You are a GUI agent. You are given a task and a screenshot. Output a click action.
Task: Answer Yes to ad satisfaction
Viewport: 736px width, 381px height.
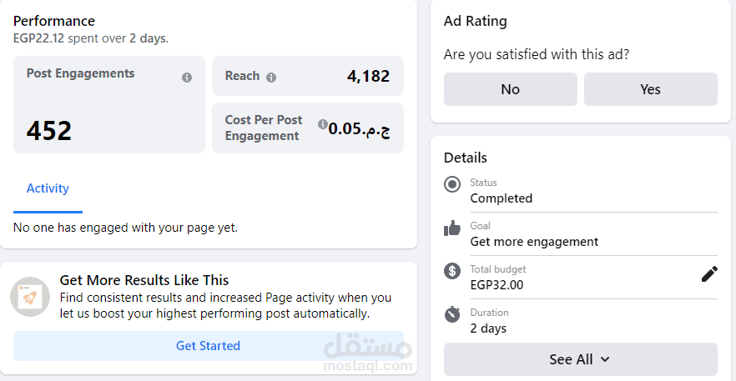pyautogui.click(x=650, y=89)
